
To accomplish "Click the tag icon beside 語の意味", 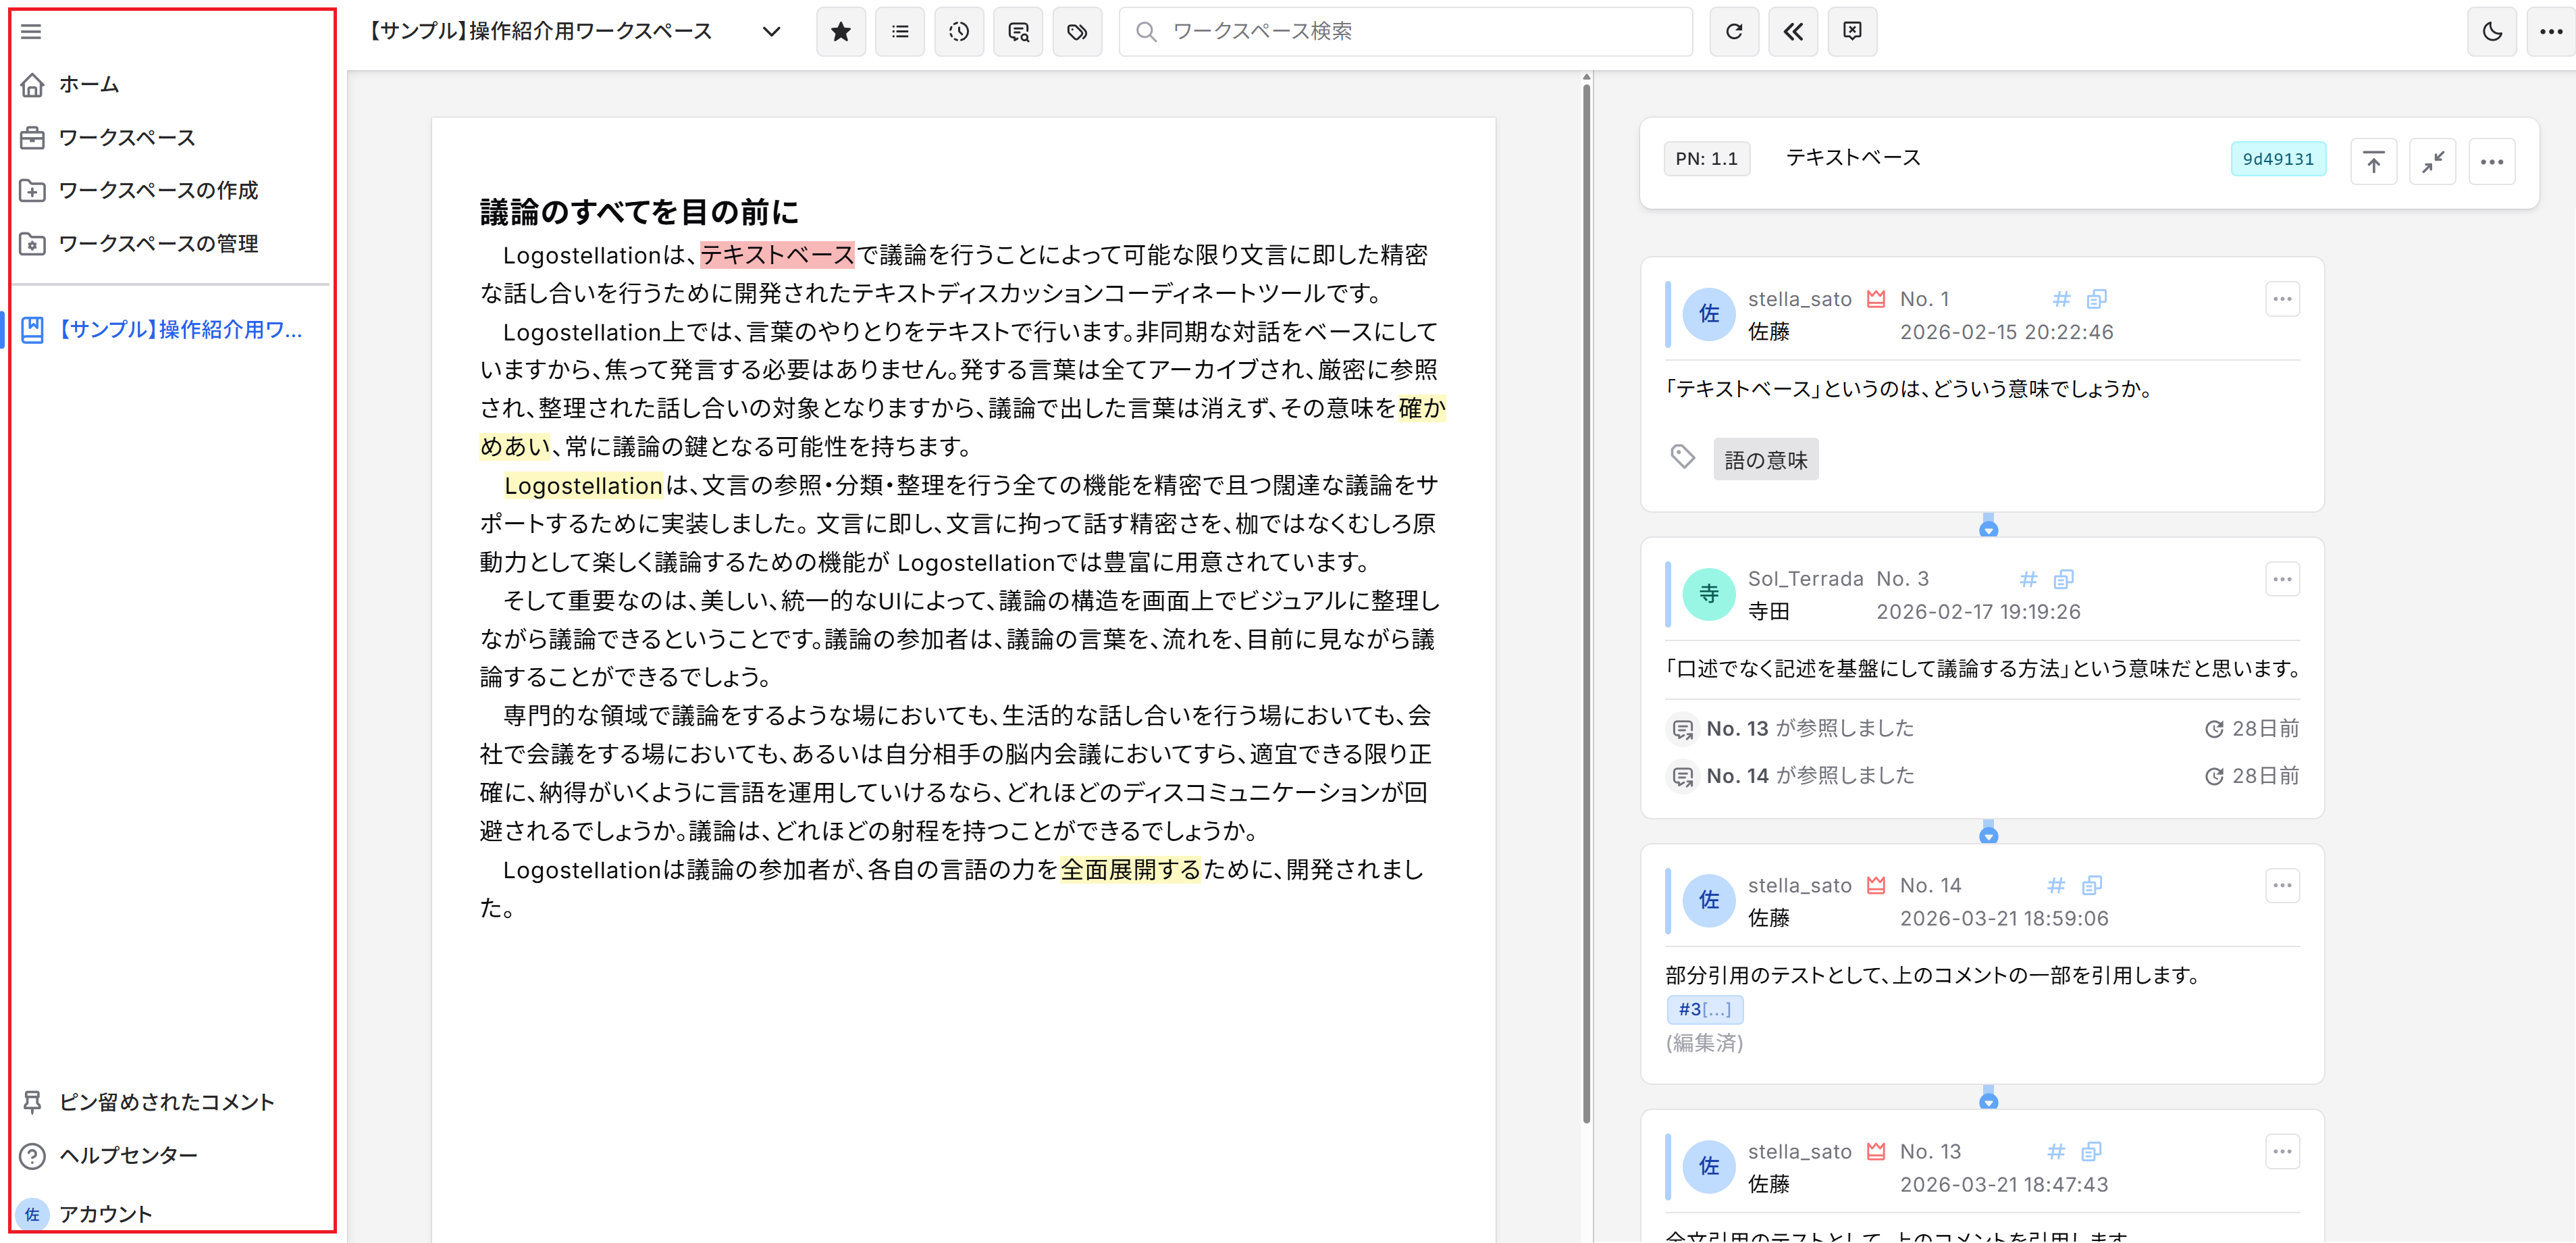I will pos(1682,457).
